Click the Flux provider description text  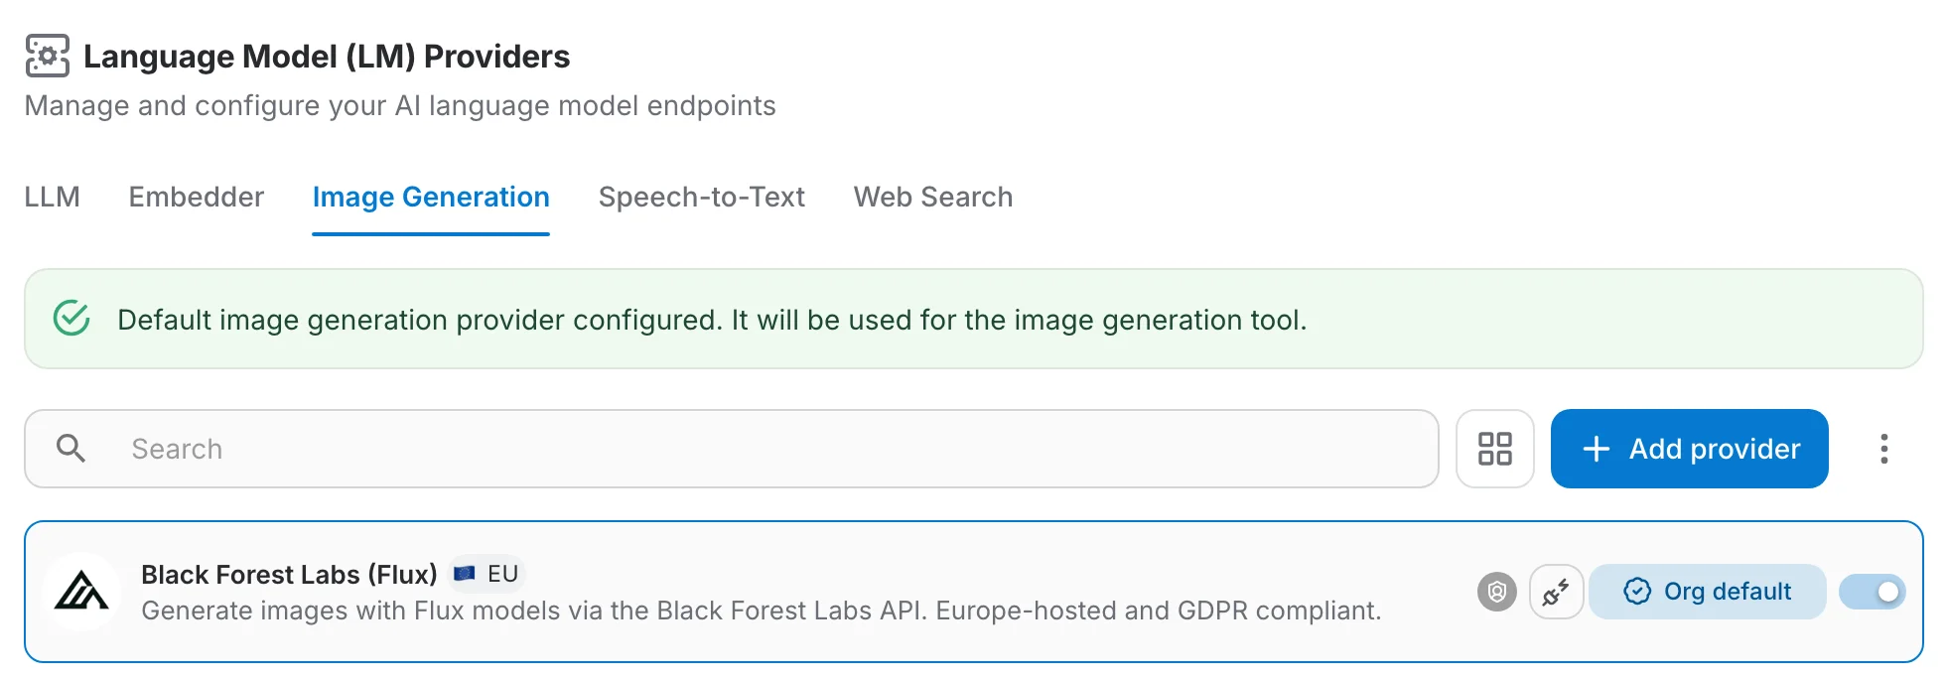tap(762, 611)
